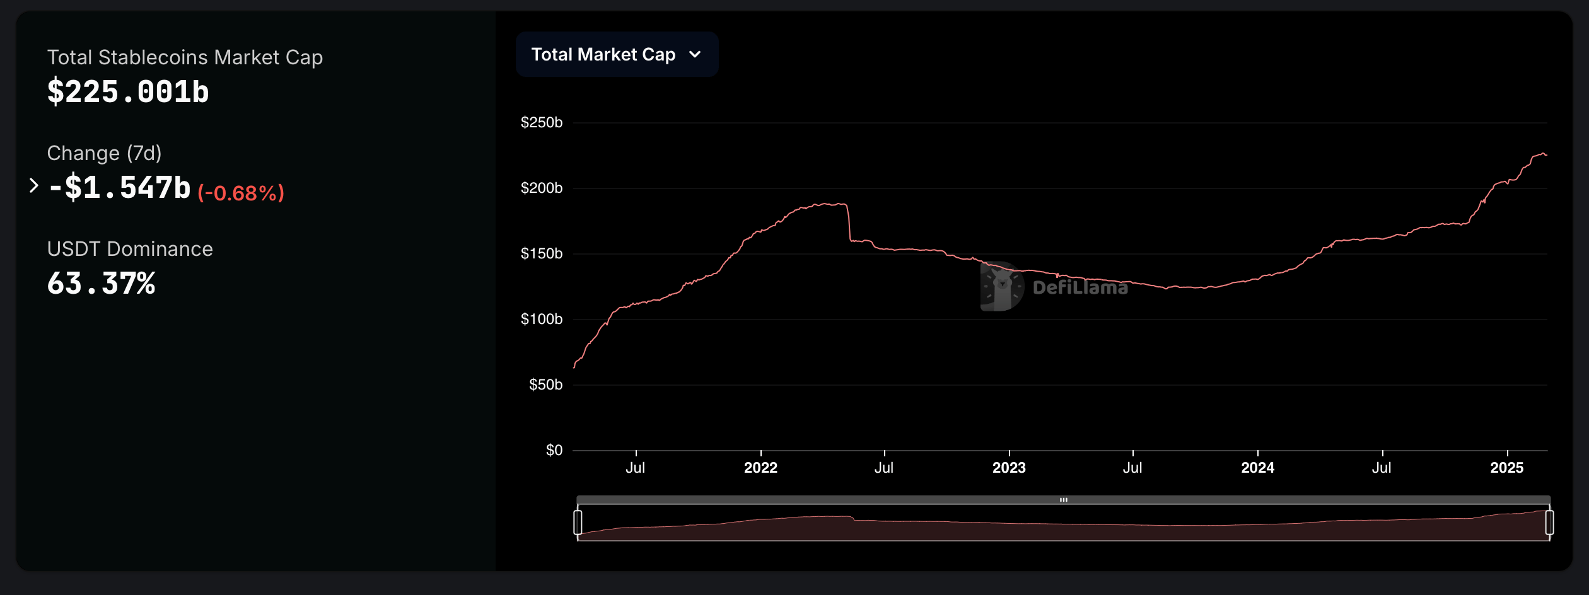
Task: Click the grip dots on the range scrollbar
Action: coord(1064,499)
